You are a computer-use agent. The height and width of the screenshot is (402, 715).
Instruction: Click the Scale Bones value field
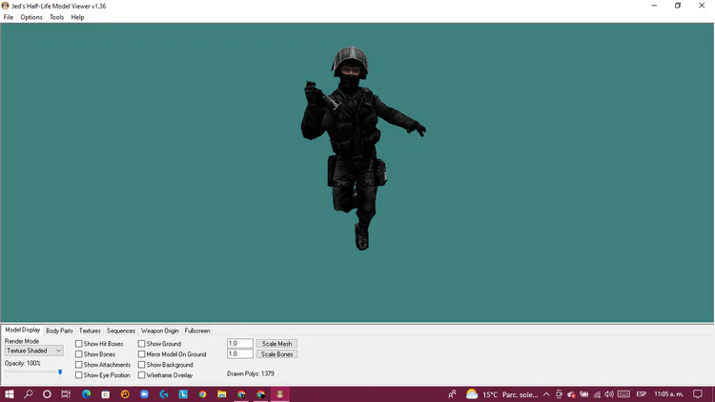click(240, 353)
